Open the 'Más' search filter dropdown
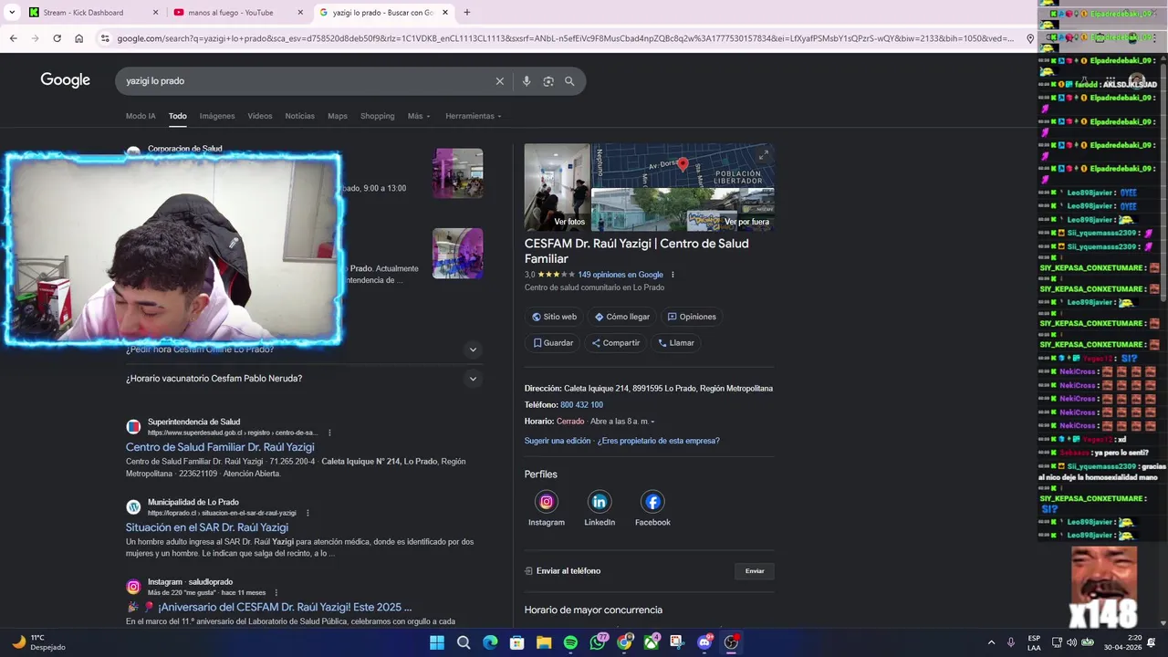The image size is (1168, 657). pos(418,116)
